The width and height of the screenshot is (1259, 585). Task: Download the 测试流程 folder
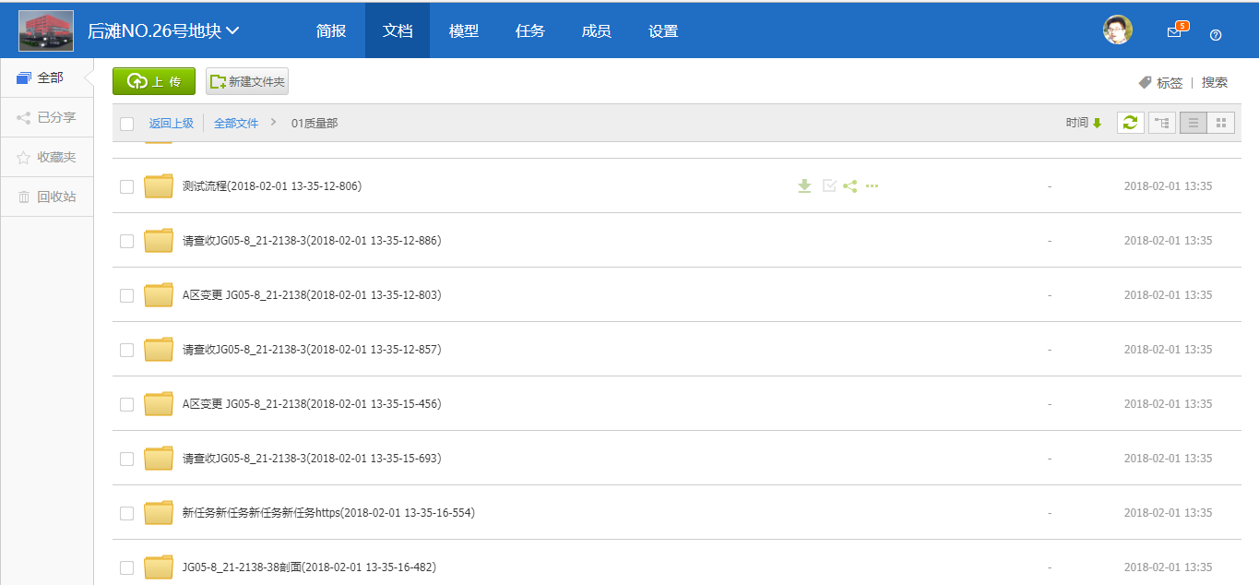click(803, 185)
